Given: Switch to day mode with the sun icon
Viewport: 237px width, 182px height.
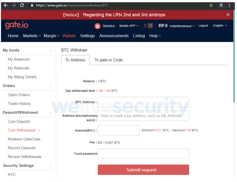Looking at the screenshot, I should point(150,26).
